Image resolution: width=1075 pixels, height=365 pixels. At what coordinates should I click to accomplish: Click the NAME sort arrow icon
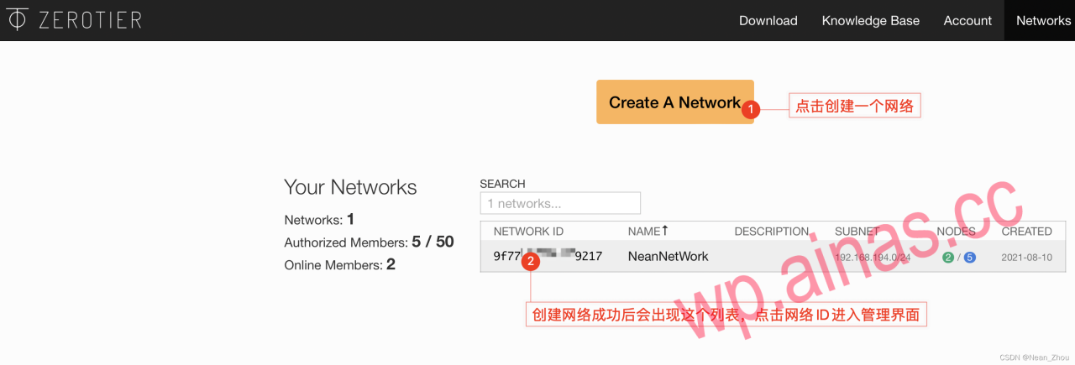665,231
